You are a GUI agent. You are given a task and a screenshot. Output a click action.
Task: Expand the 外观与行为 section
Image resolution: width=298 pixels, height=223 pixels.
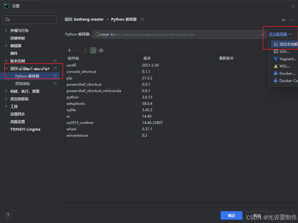6,30
